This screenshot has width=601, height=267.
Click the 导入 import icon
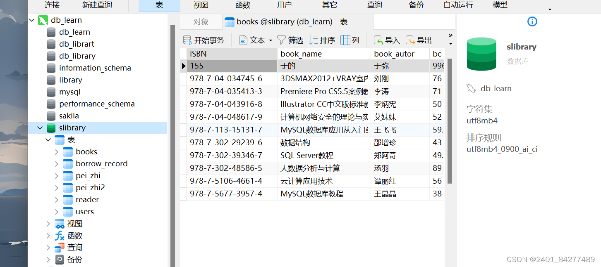[x=386, y=40]
